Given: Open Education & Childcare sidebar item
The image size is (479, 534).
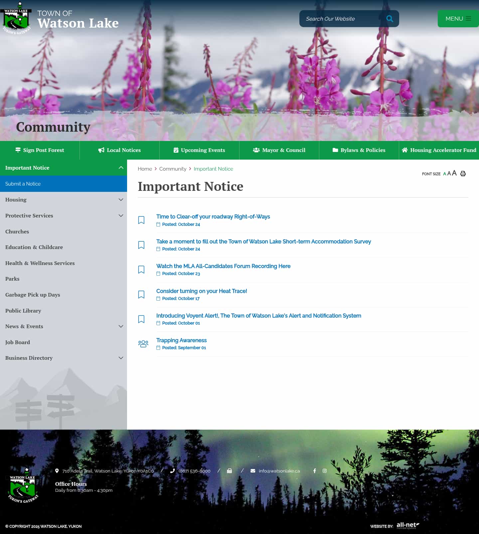Looking at the screenshot, I should coord(64,247).
